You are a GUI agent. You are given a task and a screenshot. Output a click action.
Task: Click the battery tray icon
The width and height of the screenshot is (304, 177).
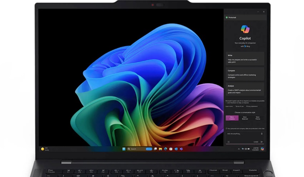(249, 149)
